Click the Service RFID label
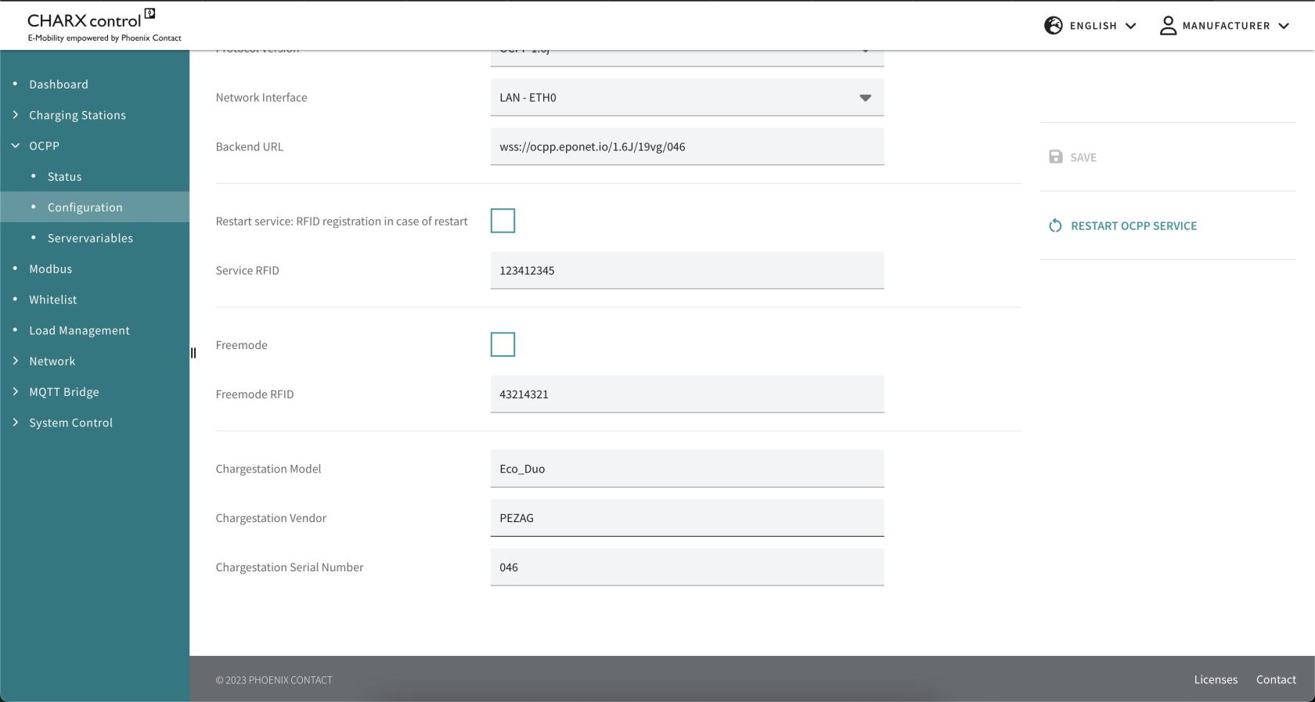This screenshot has height=702, width=1315. pos(247,270)
